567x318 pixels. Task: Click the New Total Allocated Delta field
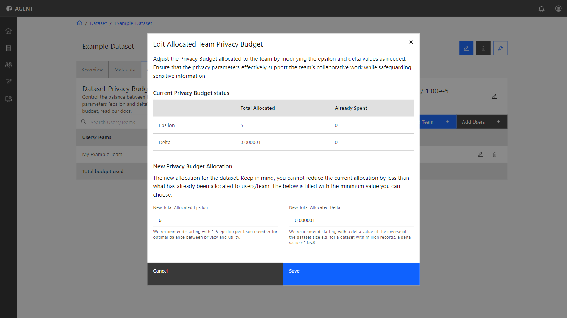click(x=351, y=220)
